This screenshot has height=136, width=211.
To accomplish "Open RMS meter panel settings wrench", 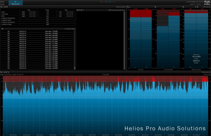I will (128, 7).
